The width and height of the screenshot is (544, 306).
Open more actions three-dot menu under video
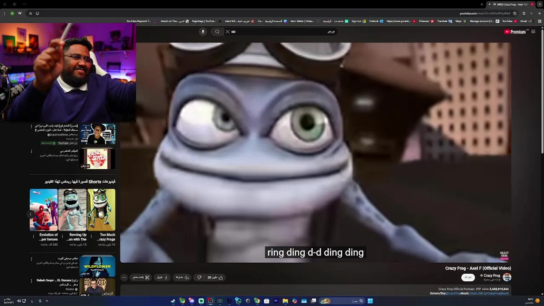pos(124,278)
